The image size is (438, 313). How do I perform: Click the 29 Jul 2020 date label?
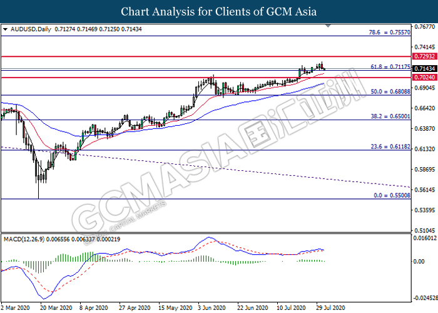(330, 308)
